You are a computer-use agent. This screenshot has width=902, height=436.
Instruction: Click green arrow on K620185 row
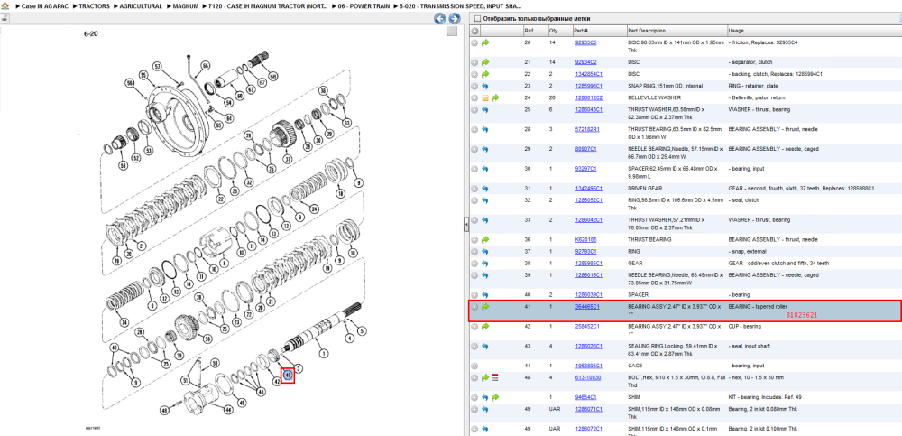pyautogui.click(x=485, y=239)
